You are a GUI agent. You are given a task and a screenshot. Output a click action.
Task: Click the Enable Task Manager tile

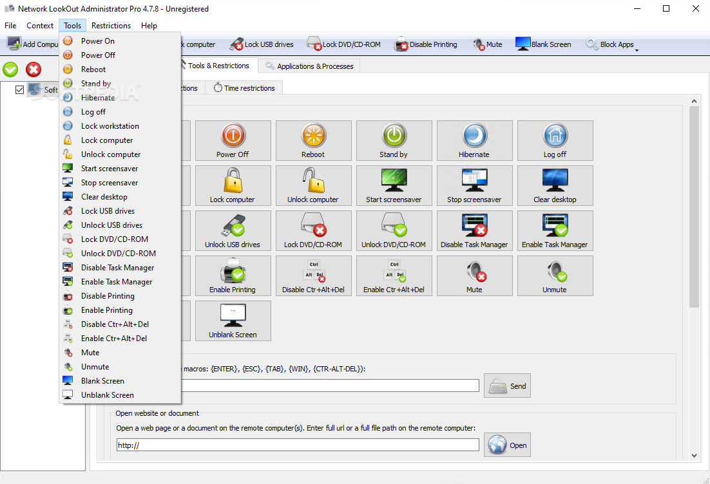(x=555, y=230)
